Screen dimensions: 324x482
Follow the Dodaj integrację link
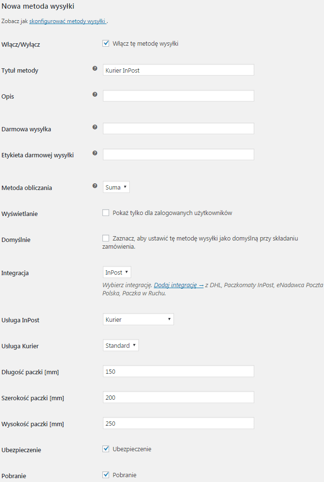178,285
